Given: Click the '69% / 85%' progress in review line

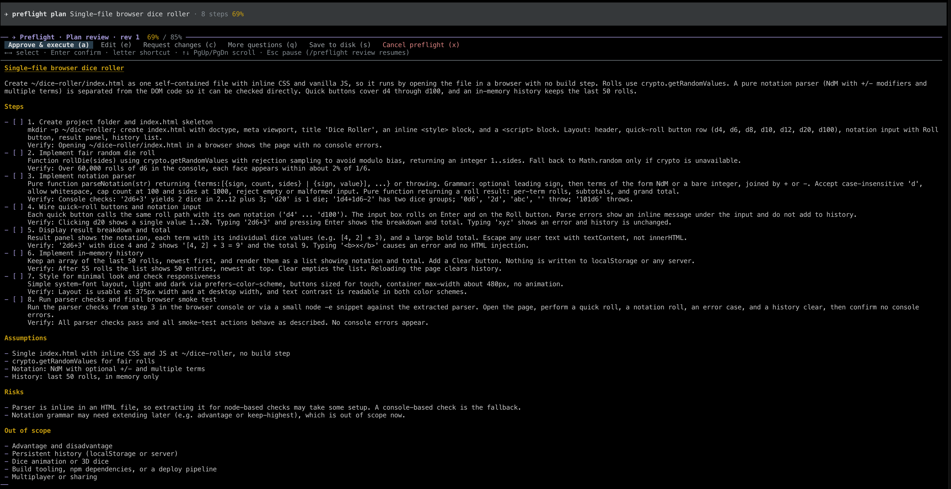Looking at the screenshot, I should click(165, 37).
